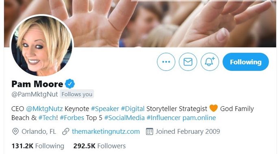Click the link chain icon

pyautogui.click(x=65, y=132)
